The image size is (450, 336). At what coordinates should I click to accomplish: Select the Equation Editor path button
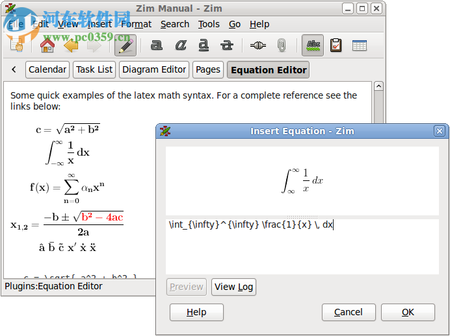(269, 69)
